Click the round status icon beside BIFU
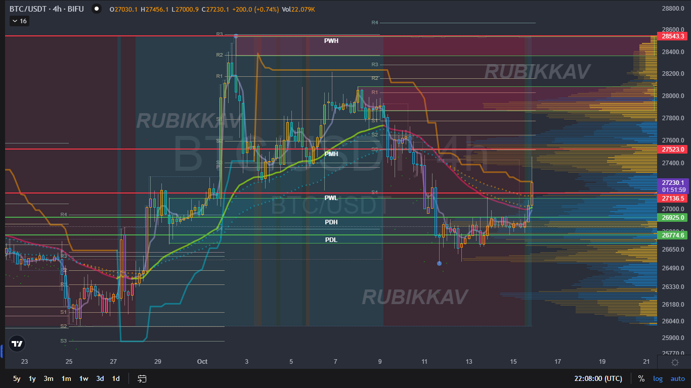691x388 pixels. 96,9
